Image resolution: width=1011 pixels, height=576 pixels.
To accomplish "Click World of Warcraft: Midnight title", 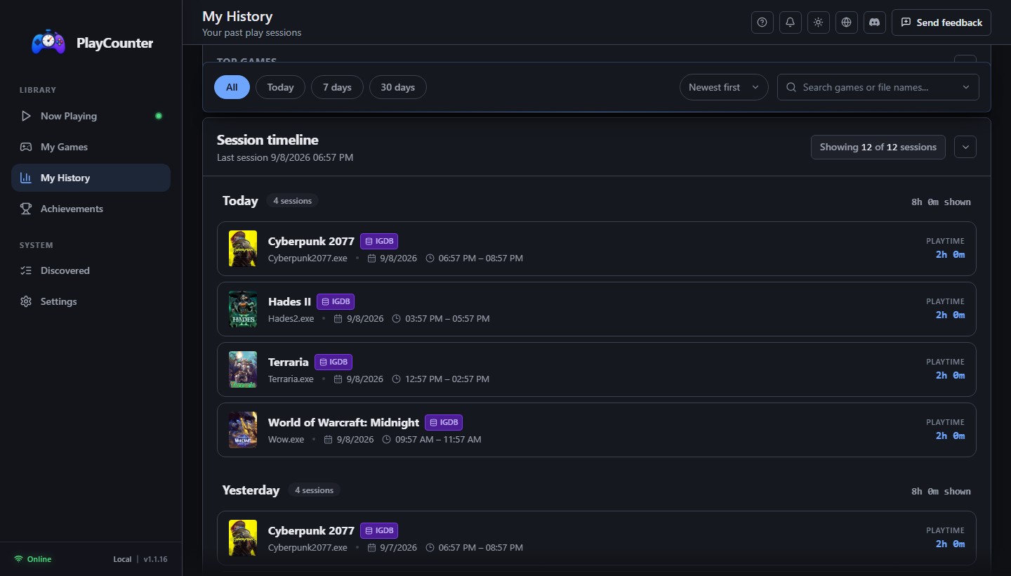I will [343, 422].
